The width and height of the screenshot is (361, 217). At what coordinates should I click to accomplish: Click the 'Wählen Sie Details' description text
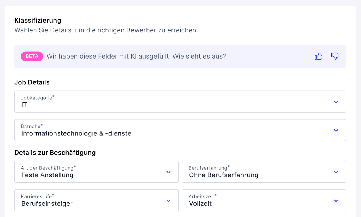106,30
